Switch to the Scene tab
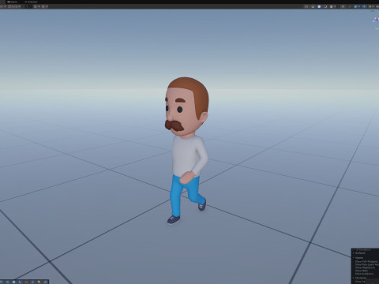379x284 pixels. click(x=12, y=2)
